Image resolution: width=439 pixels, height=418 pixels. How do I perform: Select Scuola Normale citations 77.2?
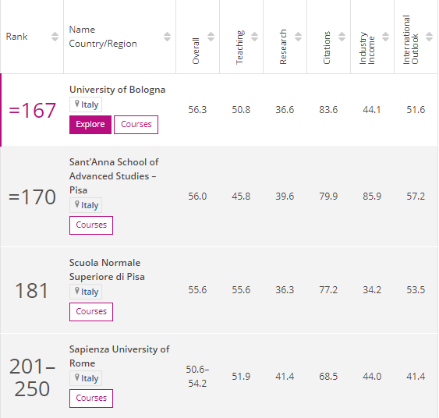pos(328,290)
